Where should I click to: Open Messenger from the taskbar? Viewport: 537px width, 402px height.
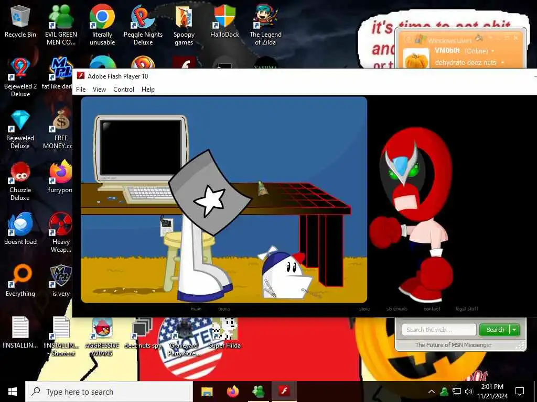[x=259, y=392]
